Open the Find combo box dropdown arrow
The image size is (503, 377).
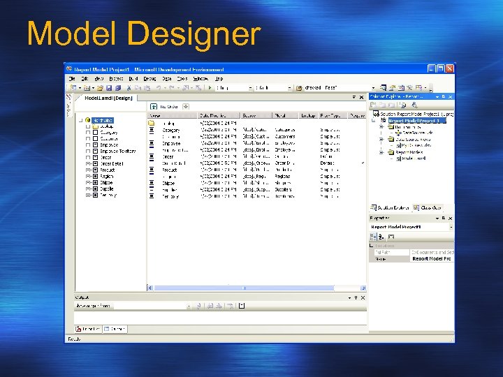click(373, 88)
